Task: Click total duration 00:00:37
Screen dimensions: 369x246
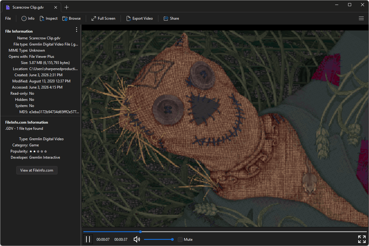Action: [121, 240]
